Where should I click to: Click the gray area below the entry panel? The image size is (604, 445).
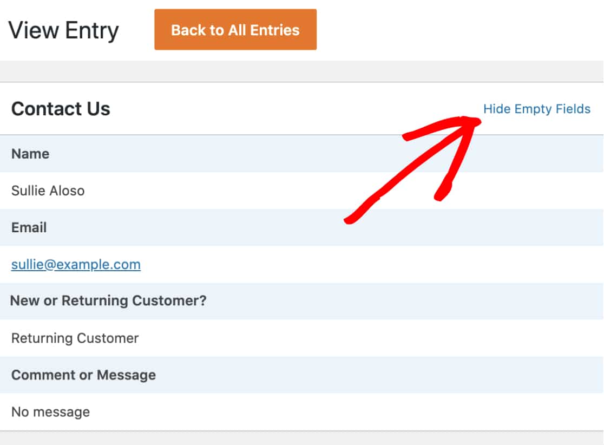click(301, 438)
